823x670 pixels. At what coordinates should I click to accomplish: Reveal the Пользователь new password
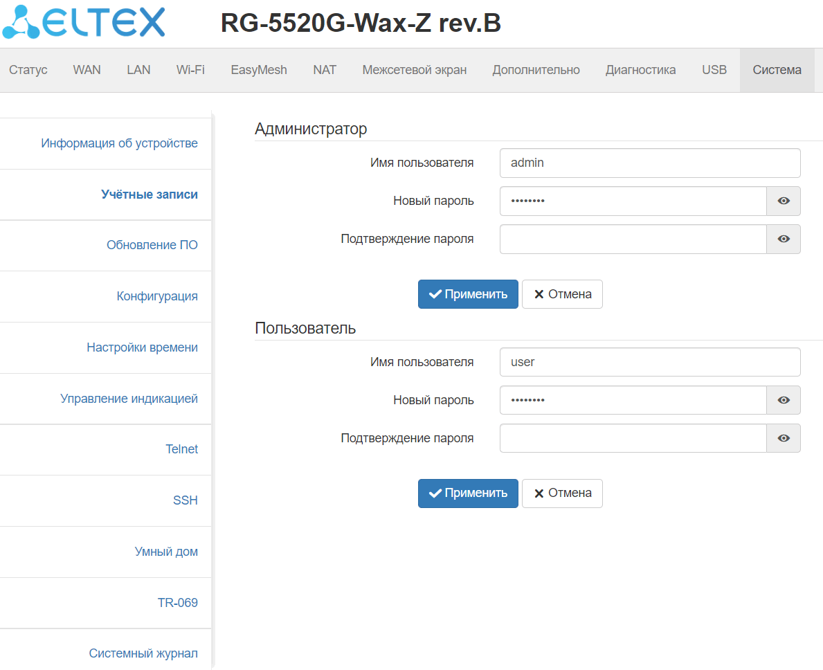(x=783, y=400)
